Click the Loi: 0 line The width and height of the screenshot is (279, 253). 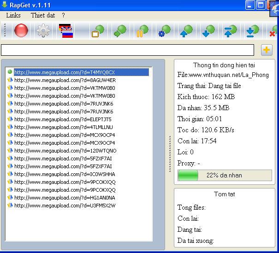point(185,152)
